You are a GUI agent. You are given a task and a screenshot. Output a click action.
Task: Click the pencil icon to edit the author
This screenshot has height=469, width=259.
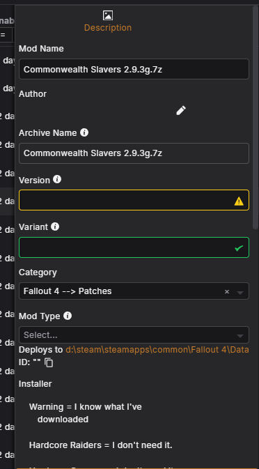click(x=181, y=110)
